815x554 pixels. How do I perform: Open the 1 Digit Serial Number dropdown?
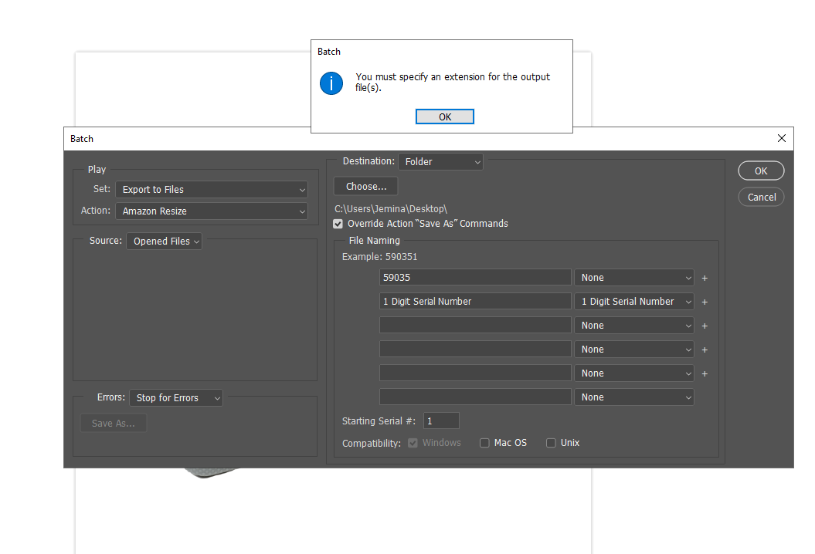pos(633,301)
